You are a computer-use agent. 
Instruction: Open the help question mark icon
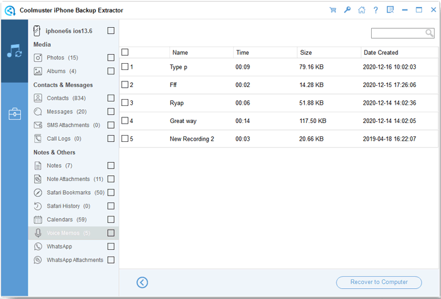click(375, 10)
